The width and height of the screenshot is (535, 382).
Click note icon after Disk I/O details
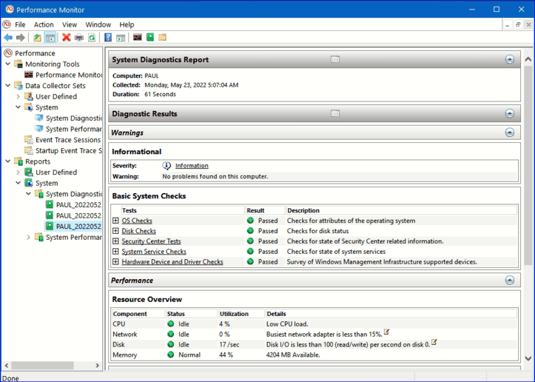[x=434, y=342]
